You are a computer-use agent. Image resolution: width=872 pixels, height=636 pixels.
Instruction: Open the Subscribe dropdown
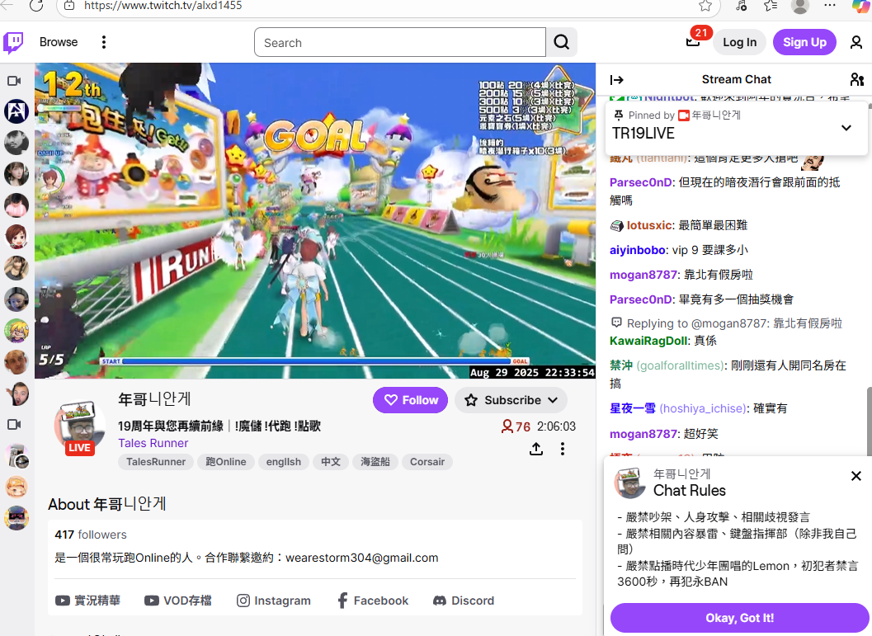pyautogui.click(x=511, y=400)
